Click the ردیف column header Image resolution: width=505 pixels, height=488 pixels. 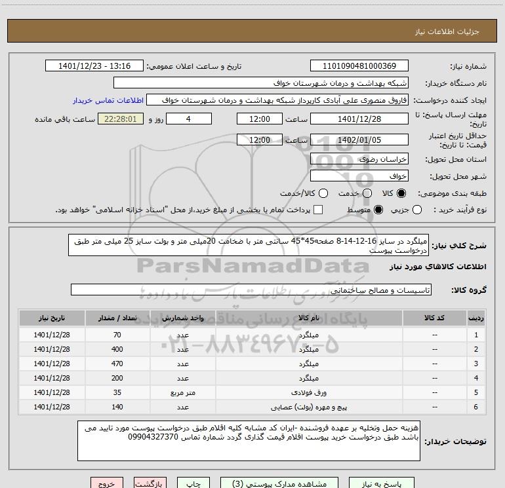476,318
